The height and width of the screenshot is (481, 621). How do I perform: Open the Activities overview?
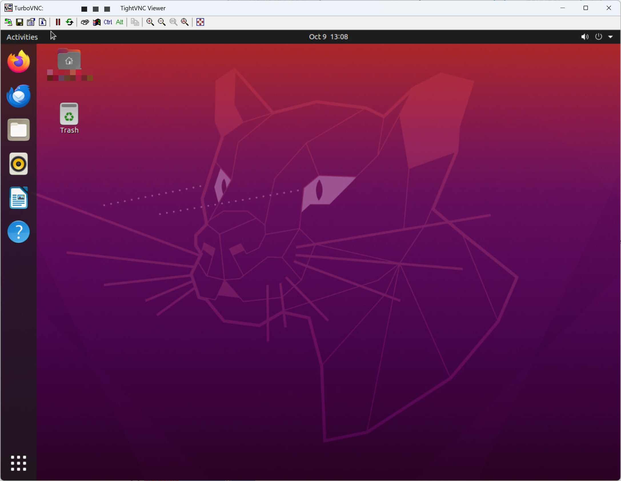coord(22,37)
